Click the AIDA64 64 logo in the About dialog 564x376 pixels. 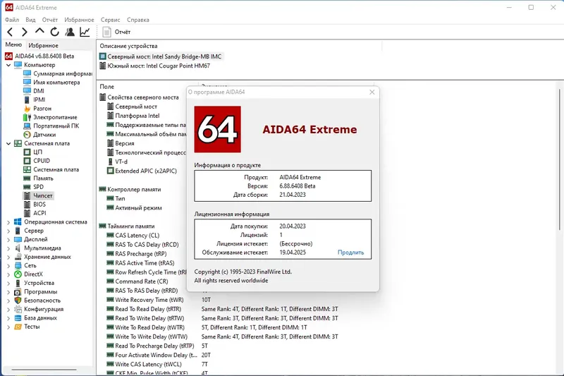tap(218, 130)
